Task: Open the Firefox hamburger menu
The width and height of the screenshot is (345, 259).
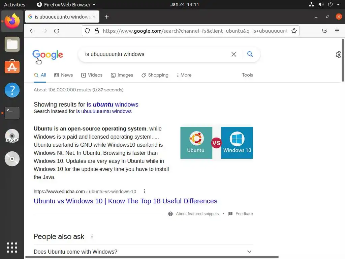Action: [x=337, y=31]
